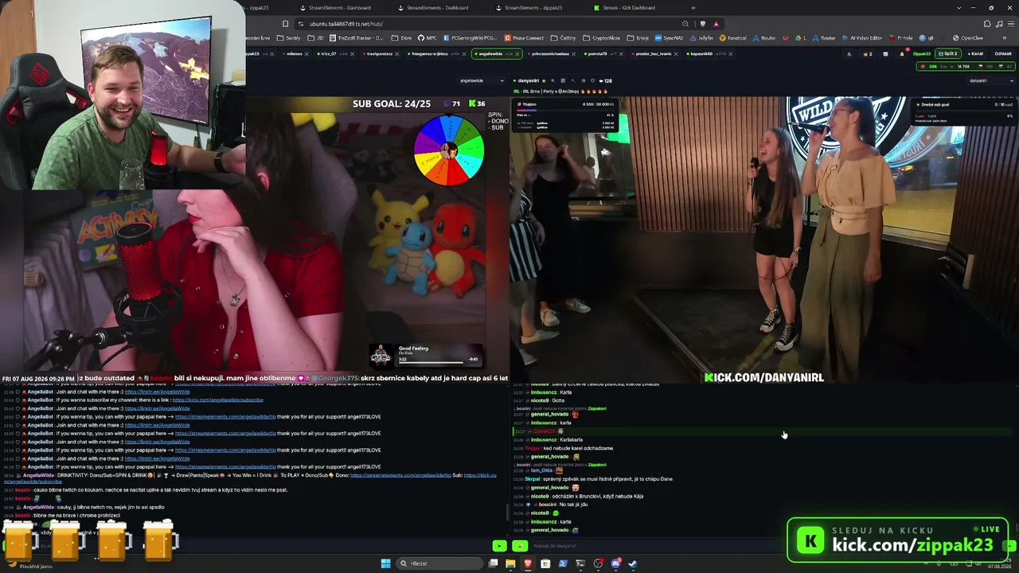
Task: Open the Četliny bookmarks folder
Action: point(564,38)
